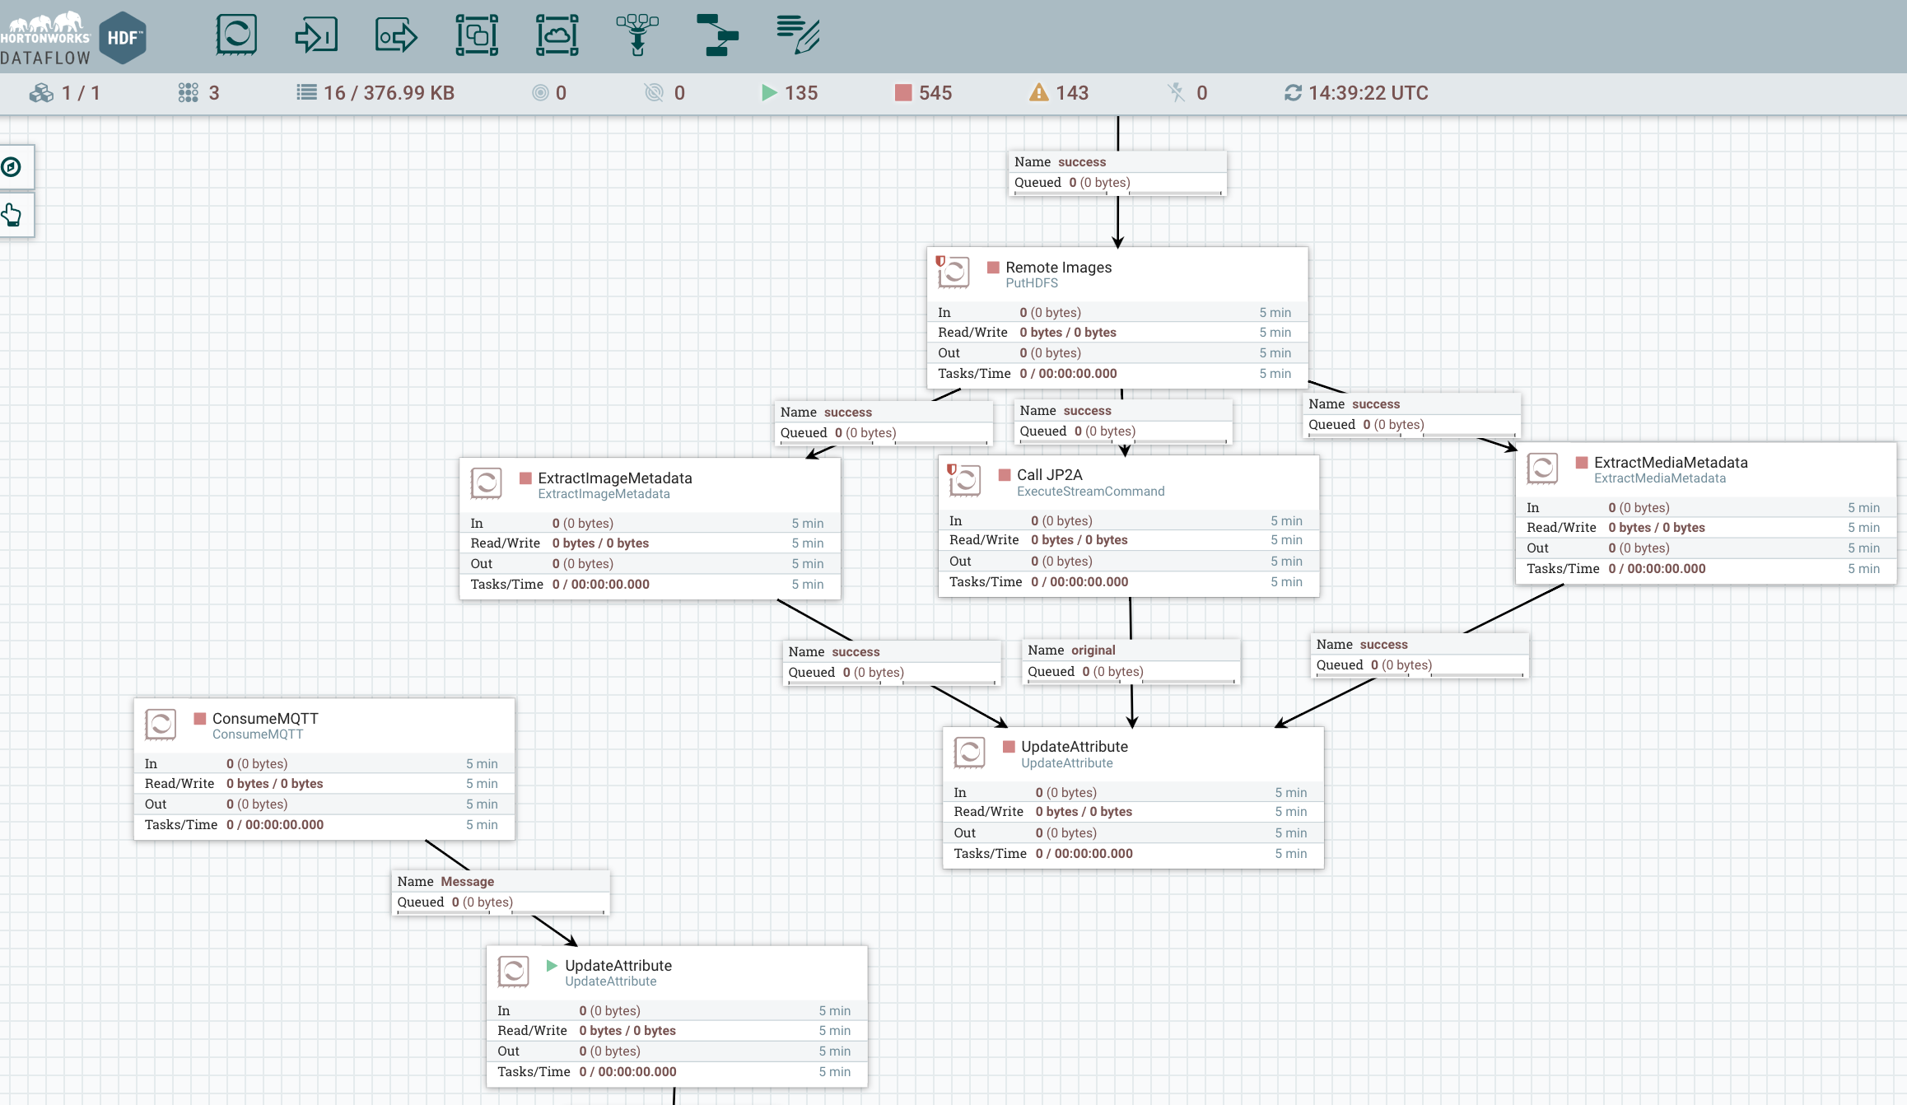Image resolution: width=1907 pixels, height=1105 pixels.
Task: Select the Template toolbar icon
Action: [717, 35]
